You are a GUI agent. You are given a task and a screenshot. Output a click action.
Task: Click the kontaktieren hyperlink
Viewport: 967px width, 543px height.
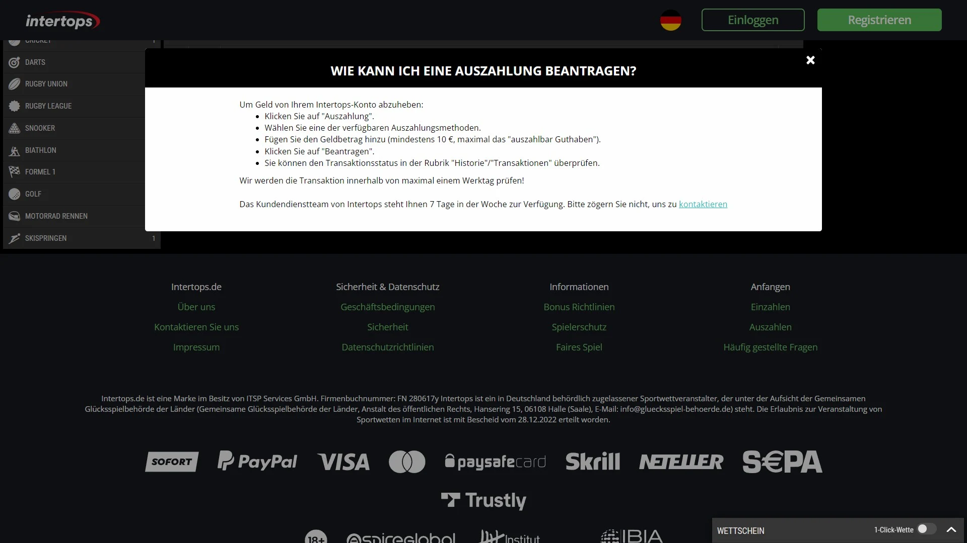coord(703,204)
